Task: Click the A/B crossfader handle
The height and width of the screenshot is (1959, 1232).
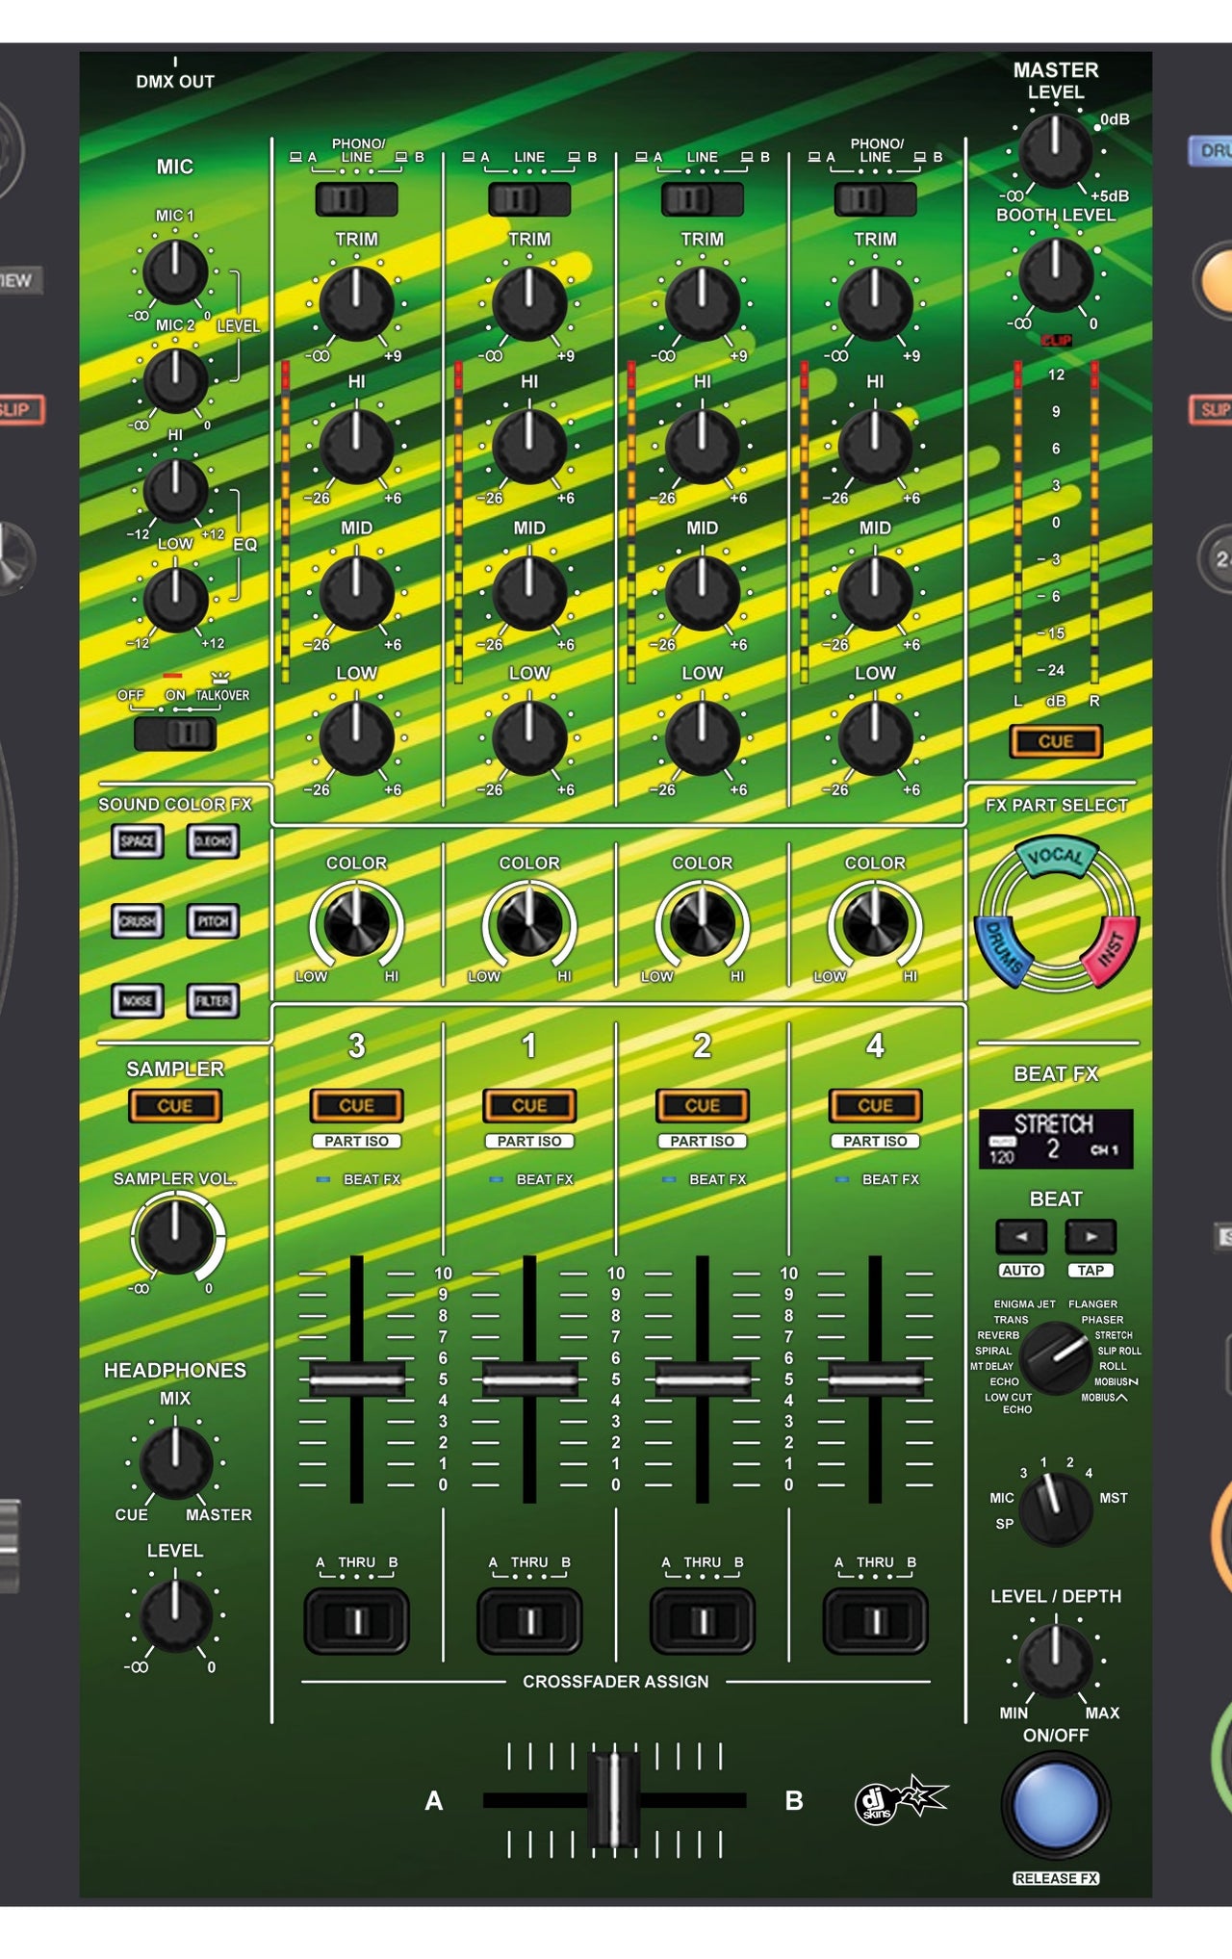Action: (614, 1800)
